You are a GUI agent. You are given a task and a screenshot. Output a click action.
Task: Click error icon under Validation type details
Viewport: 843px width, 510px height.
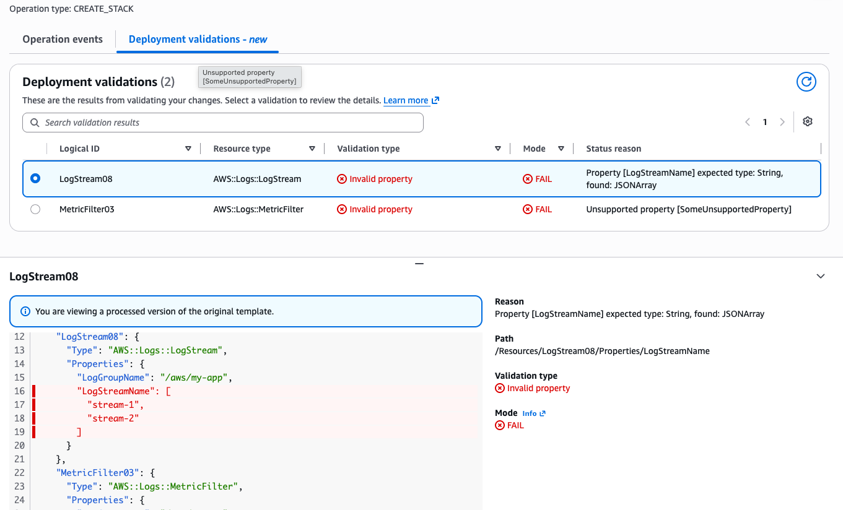click(x=500, y=388)
